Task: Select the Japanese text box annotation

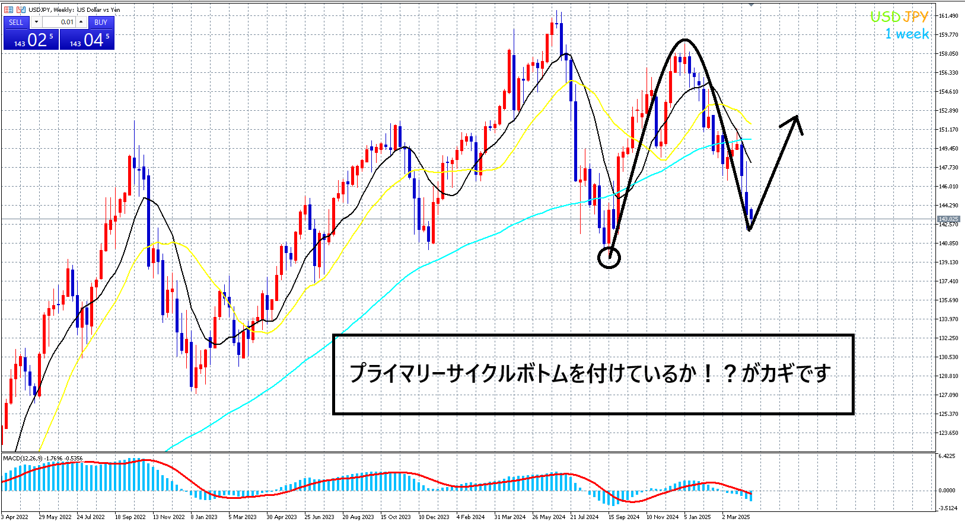Action: click(593, 374)
